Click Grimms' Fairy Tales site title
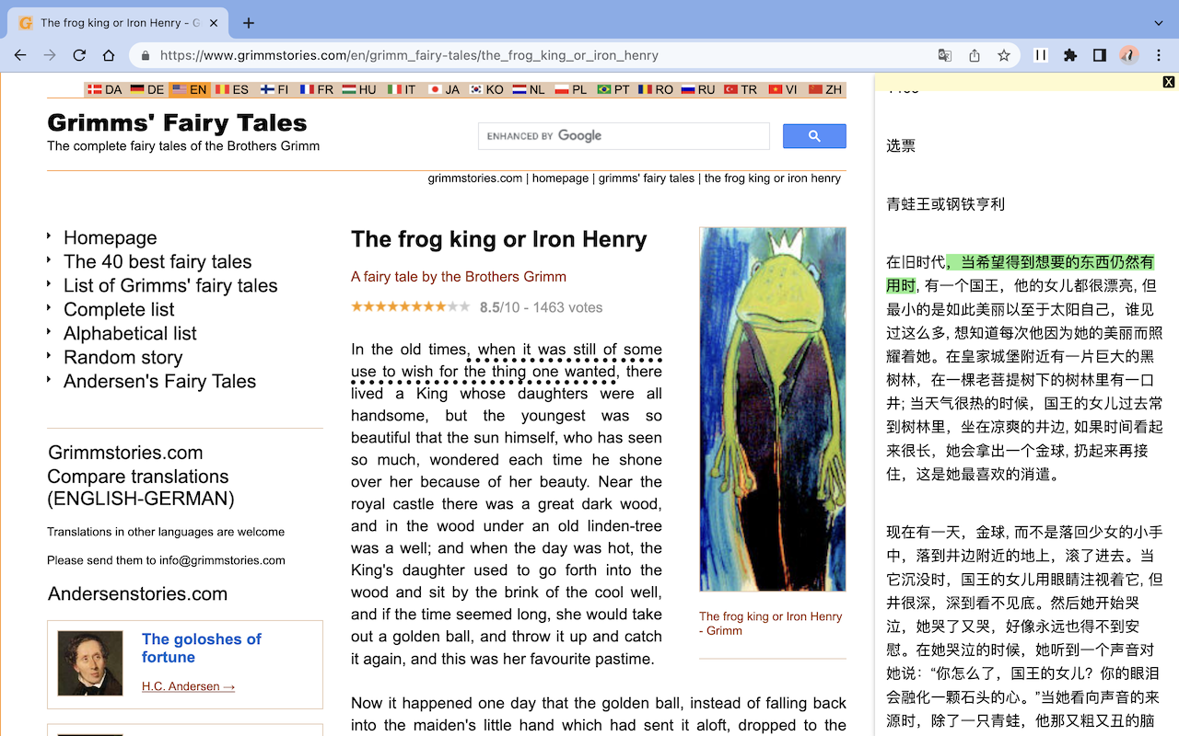Viewport: 1179px width, 736px height. (177, 123)
